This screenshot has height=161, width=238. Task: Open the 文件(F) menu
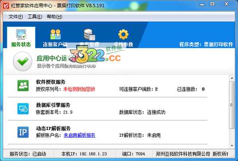(x=15, y=17)
